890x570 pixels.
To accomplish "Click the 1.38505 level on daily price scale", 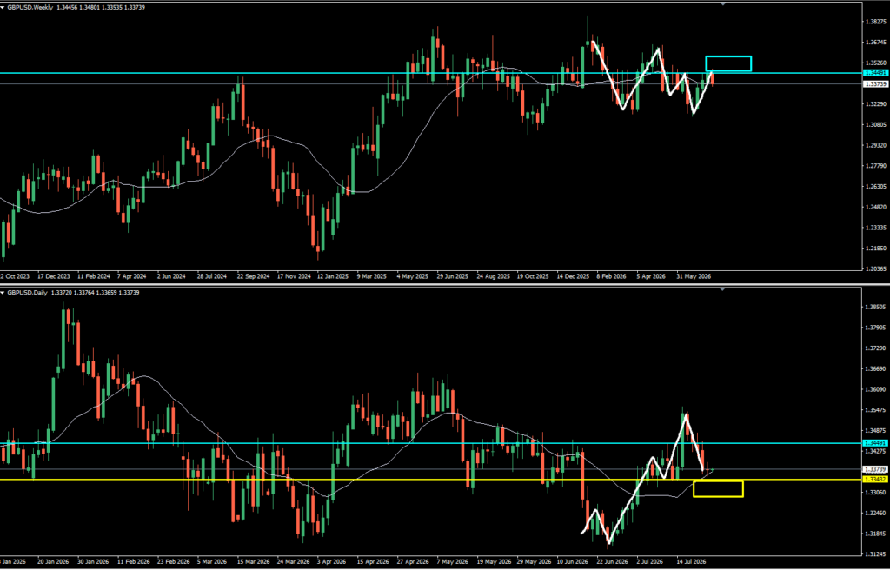I will (x=874, y=307).
